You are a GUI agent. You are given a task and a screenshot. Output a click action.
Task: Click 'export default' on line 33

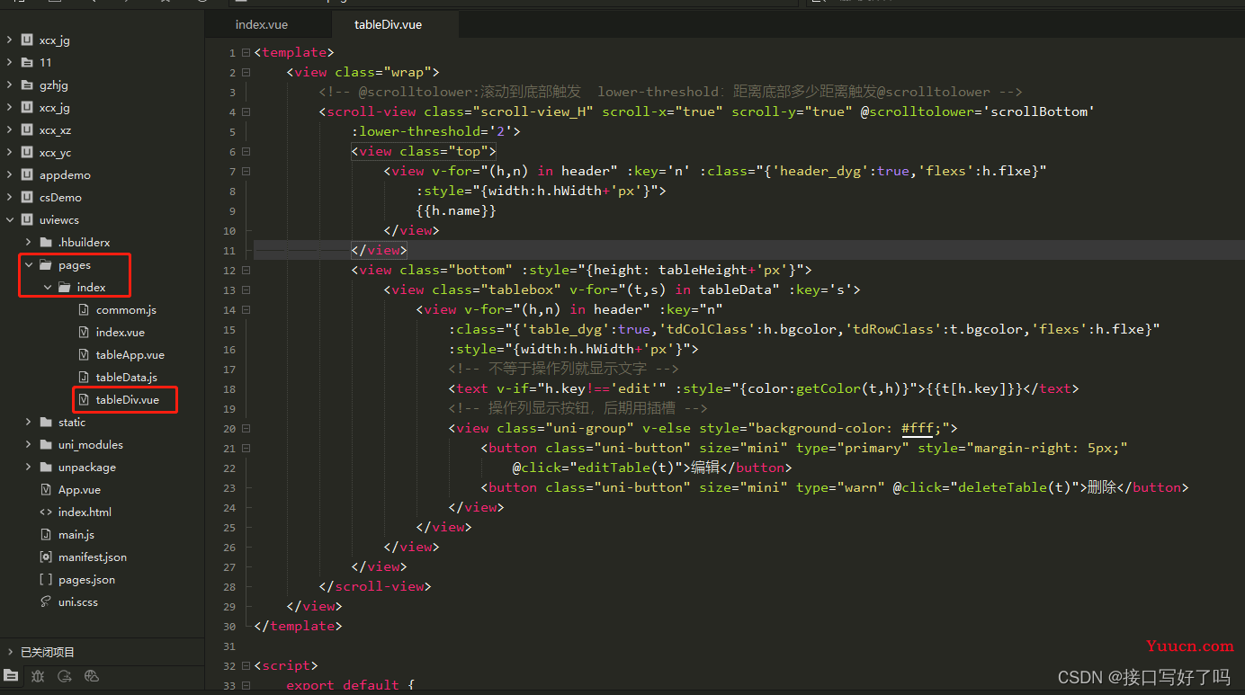[x=343, y=686]
